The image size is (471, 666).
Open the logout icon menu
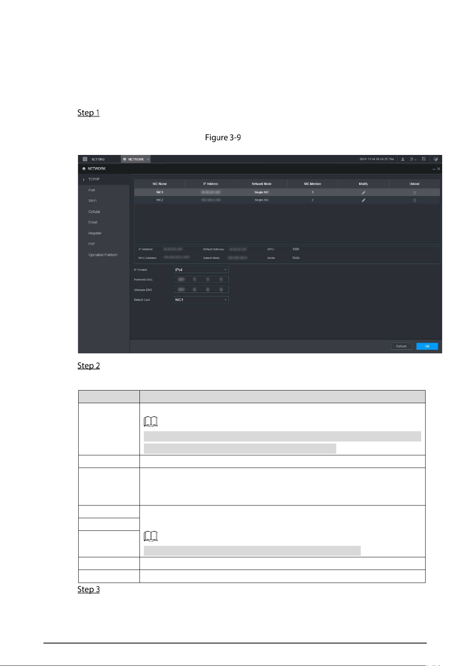point(413,159)
